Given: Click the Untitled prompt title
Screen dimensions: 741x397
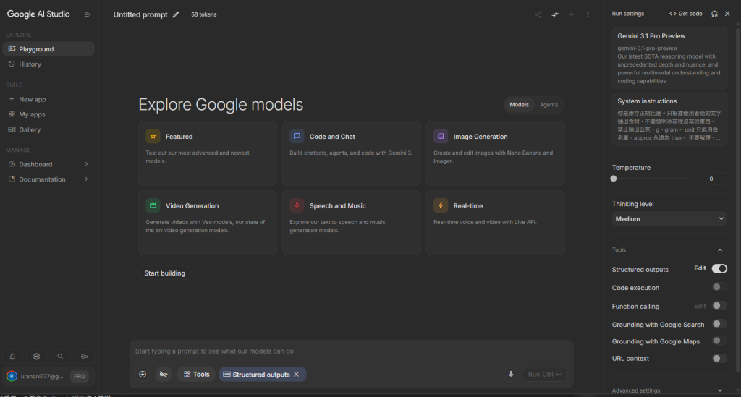Looking at the screenshot, I should click(x=140, y=14).
